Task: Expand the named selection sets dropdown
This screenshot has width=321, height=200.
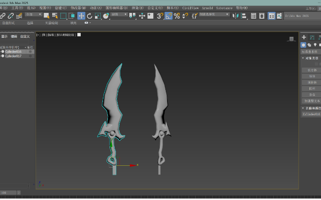Action: 214,15
